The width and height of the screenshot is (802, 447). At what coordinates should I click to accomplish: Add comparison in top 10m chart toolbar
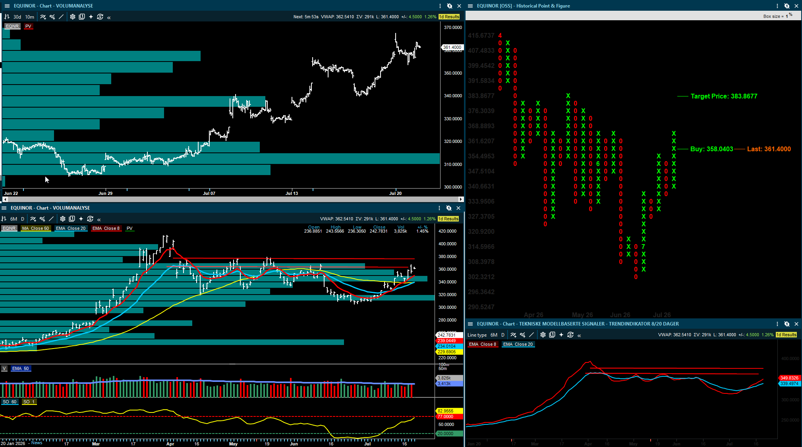(52, 17)
